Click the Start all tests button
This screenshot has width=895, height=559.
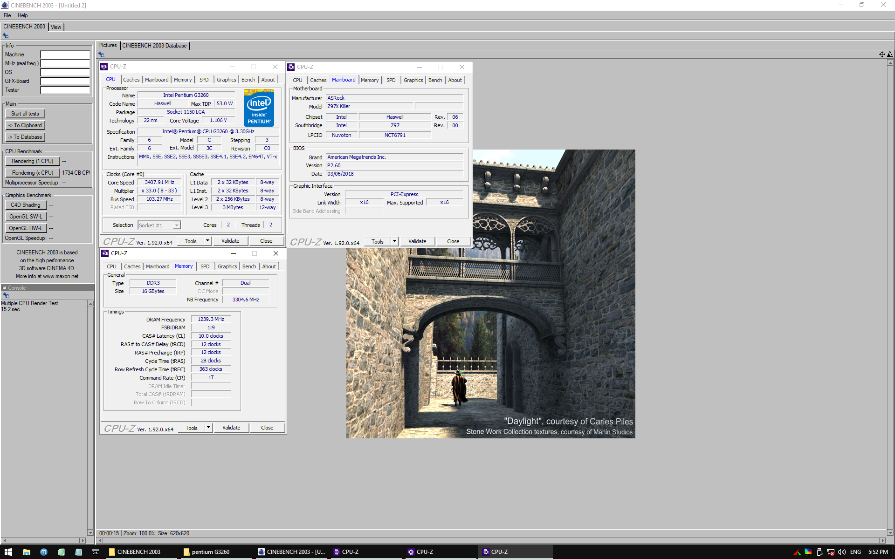[25, 114]
